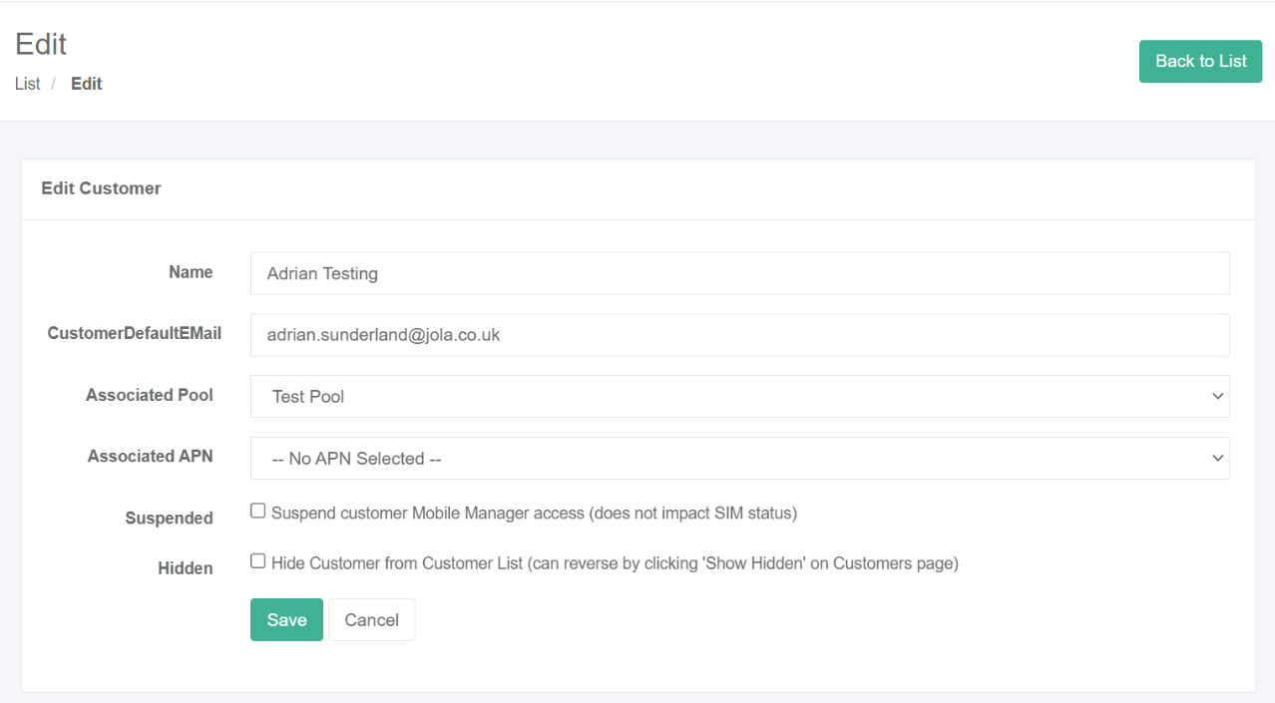Click the Hidden label text

186,568
